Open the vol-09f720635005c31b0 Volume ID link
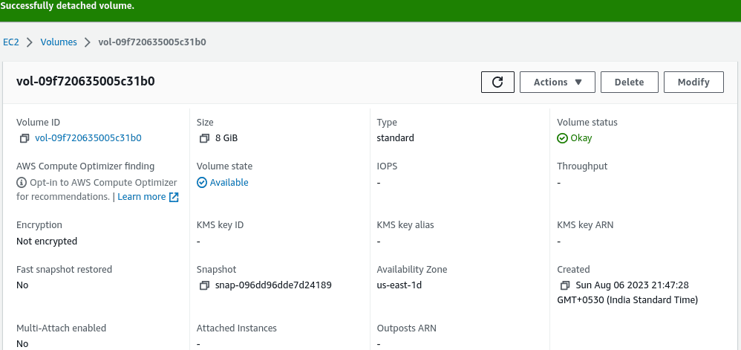Screen dimensions: 741x350 click(88, 138)
